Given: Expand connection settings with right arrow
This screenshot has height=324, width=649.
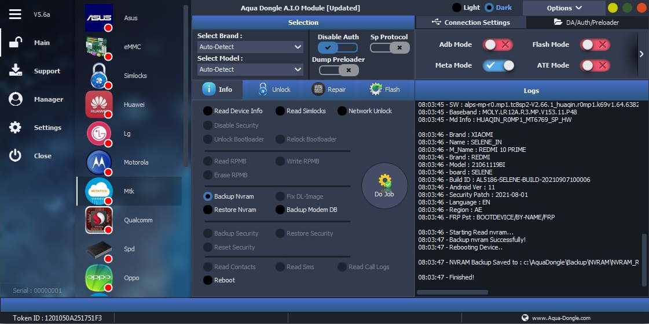Looking at the screenshot, I should (x=641, y=54).
